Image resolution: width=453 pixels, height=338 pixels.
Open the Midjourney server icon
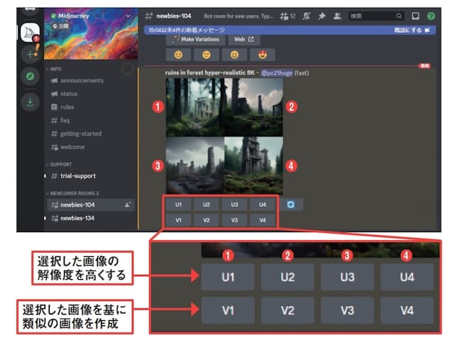(30, 33)
